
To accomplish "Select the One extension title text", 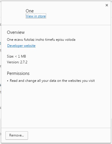I will click(30, 11).
